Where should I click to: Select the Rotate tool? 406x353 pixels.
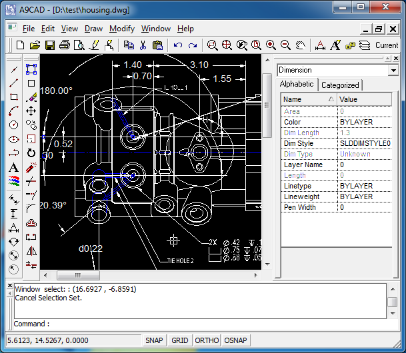pyautogui.click(x=31, y=153)
